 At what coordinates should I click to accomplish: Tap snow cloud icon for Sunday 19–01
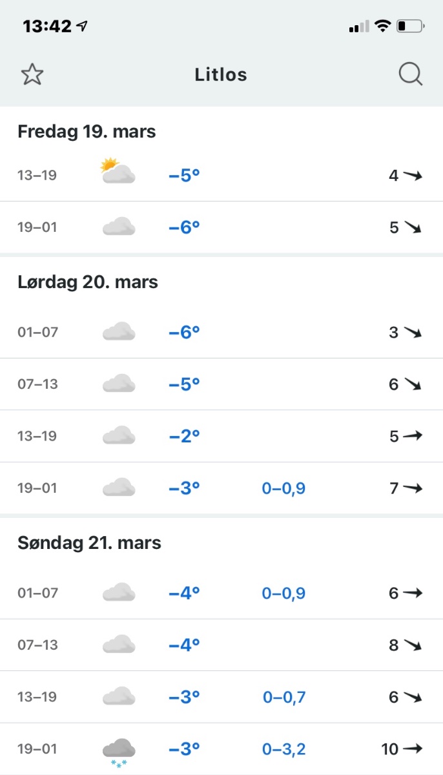point(118,751)
